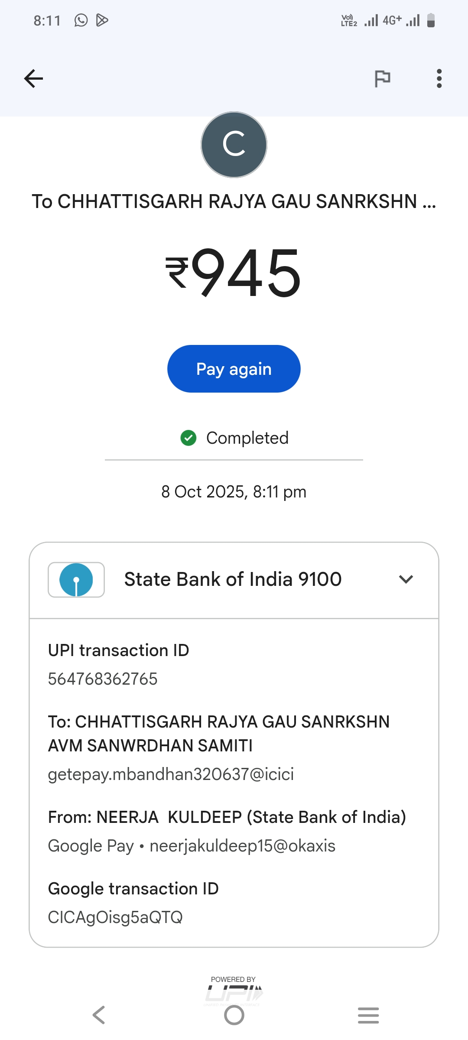Tap the flag report icon

pos(382,78)
